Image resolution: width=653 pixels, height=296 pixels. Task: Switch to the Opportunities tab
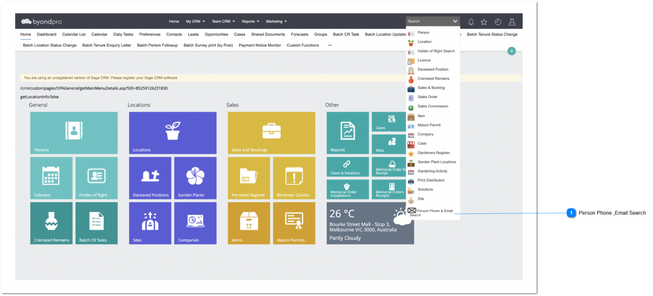[216, 34]
